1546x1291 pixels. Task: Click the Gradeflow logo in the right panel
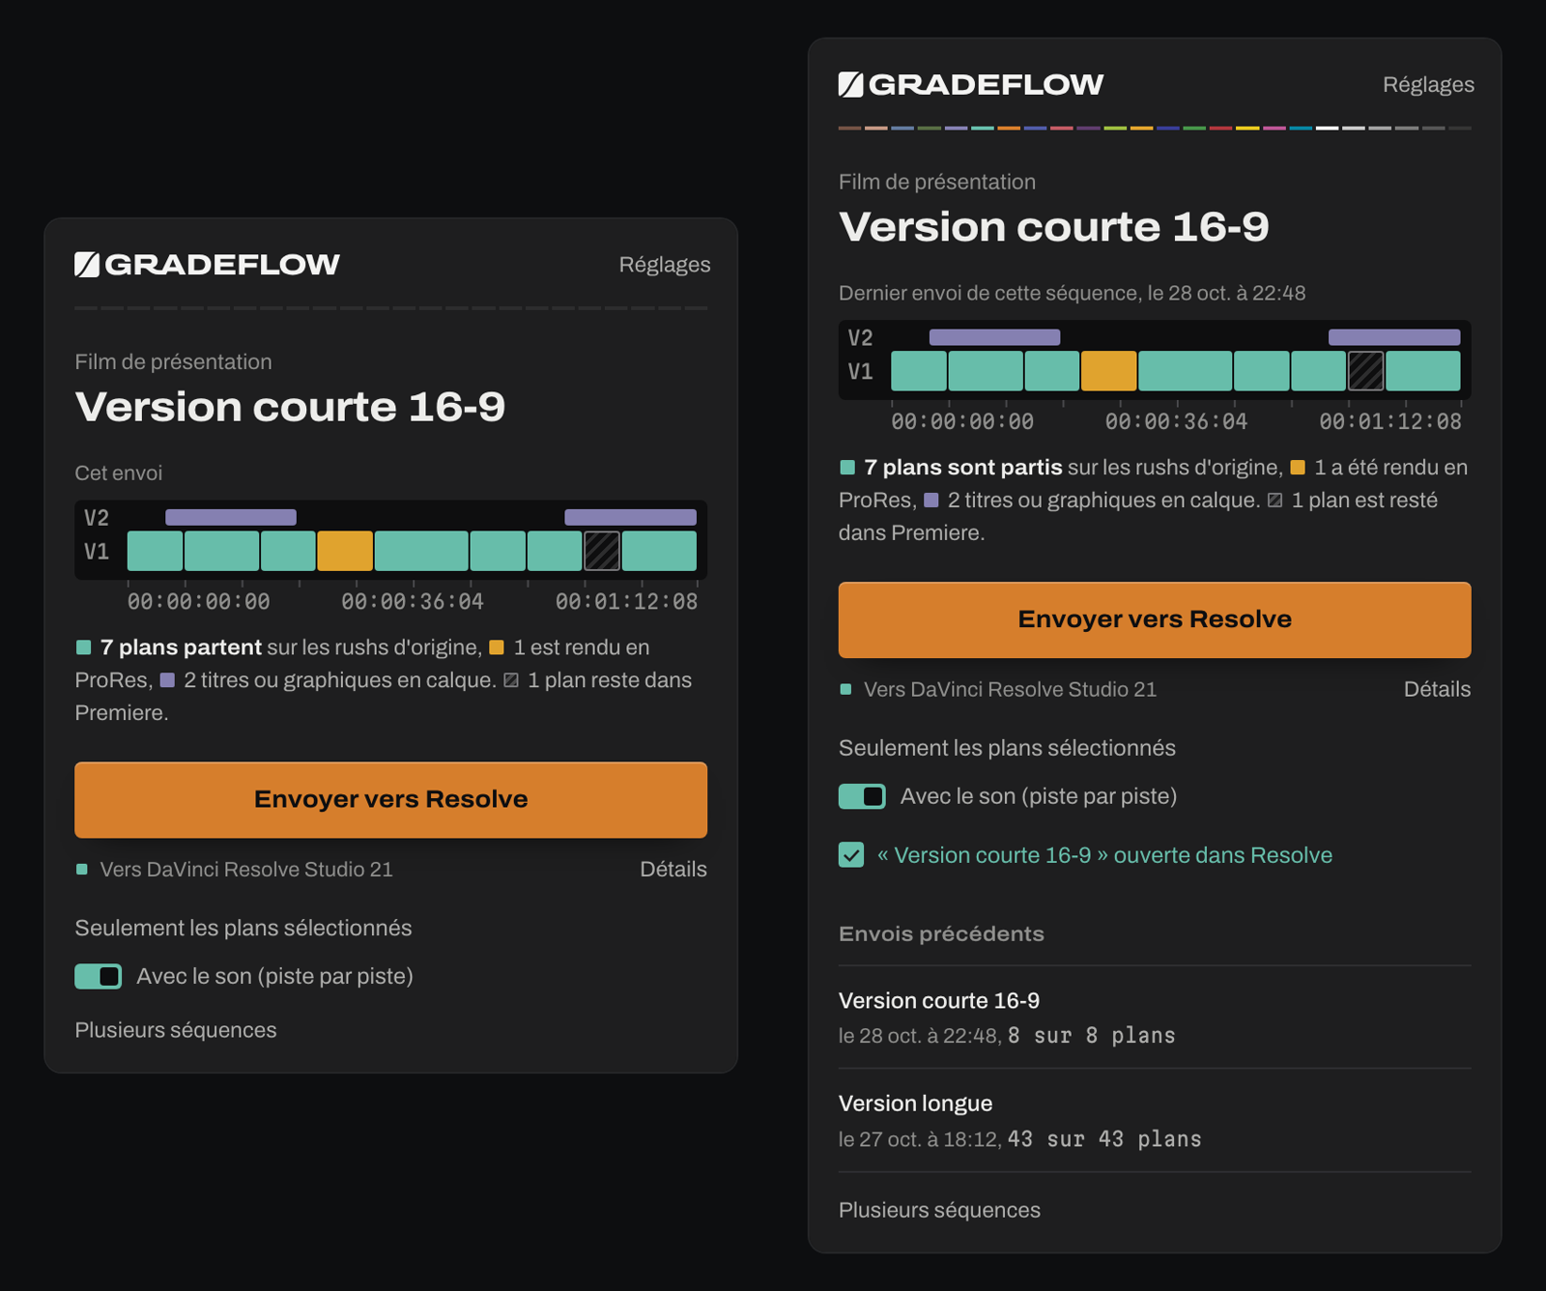[971, 85]
